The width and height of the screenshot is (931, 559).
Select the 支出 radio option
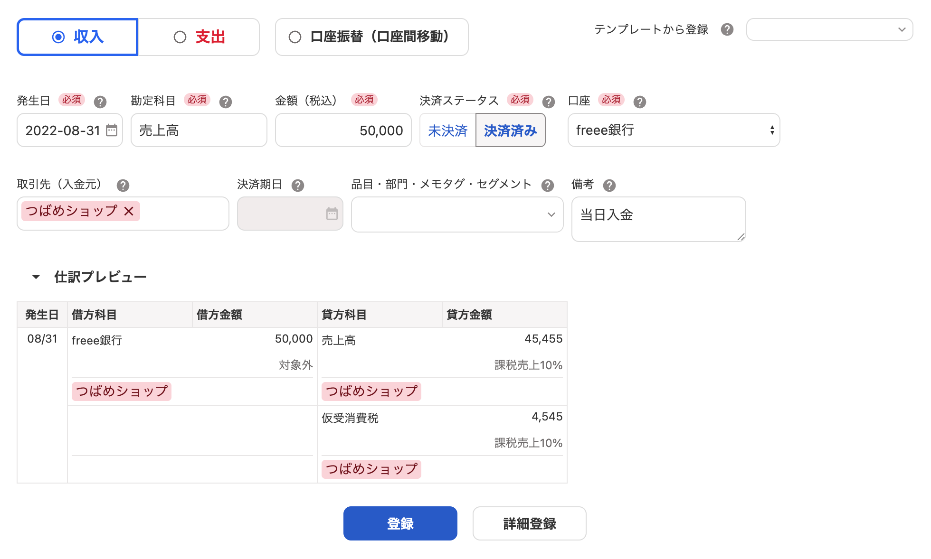pos(199,37)
